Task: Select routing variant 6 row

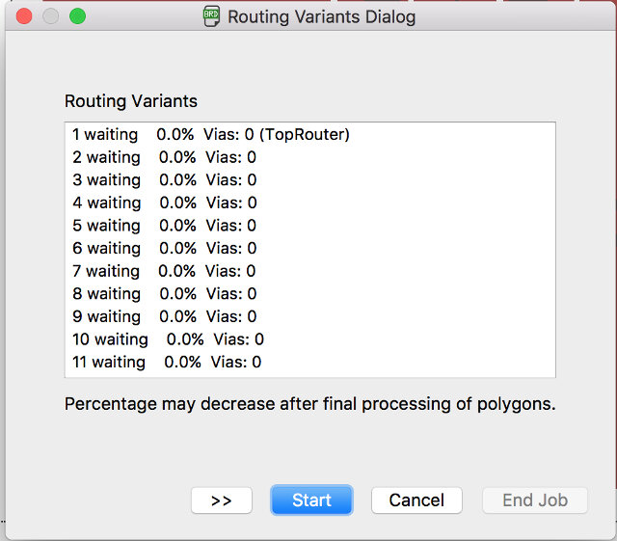Action: tap(310, 248)
